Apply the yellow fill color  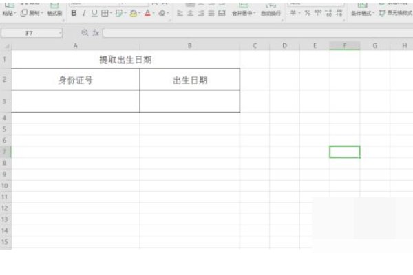coord(134,13)
